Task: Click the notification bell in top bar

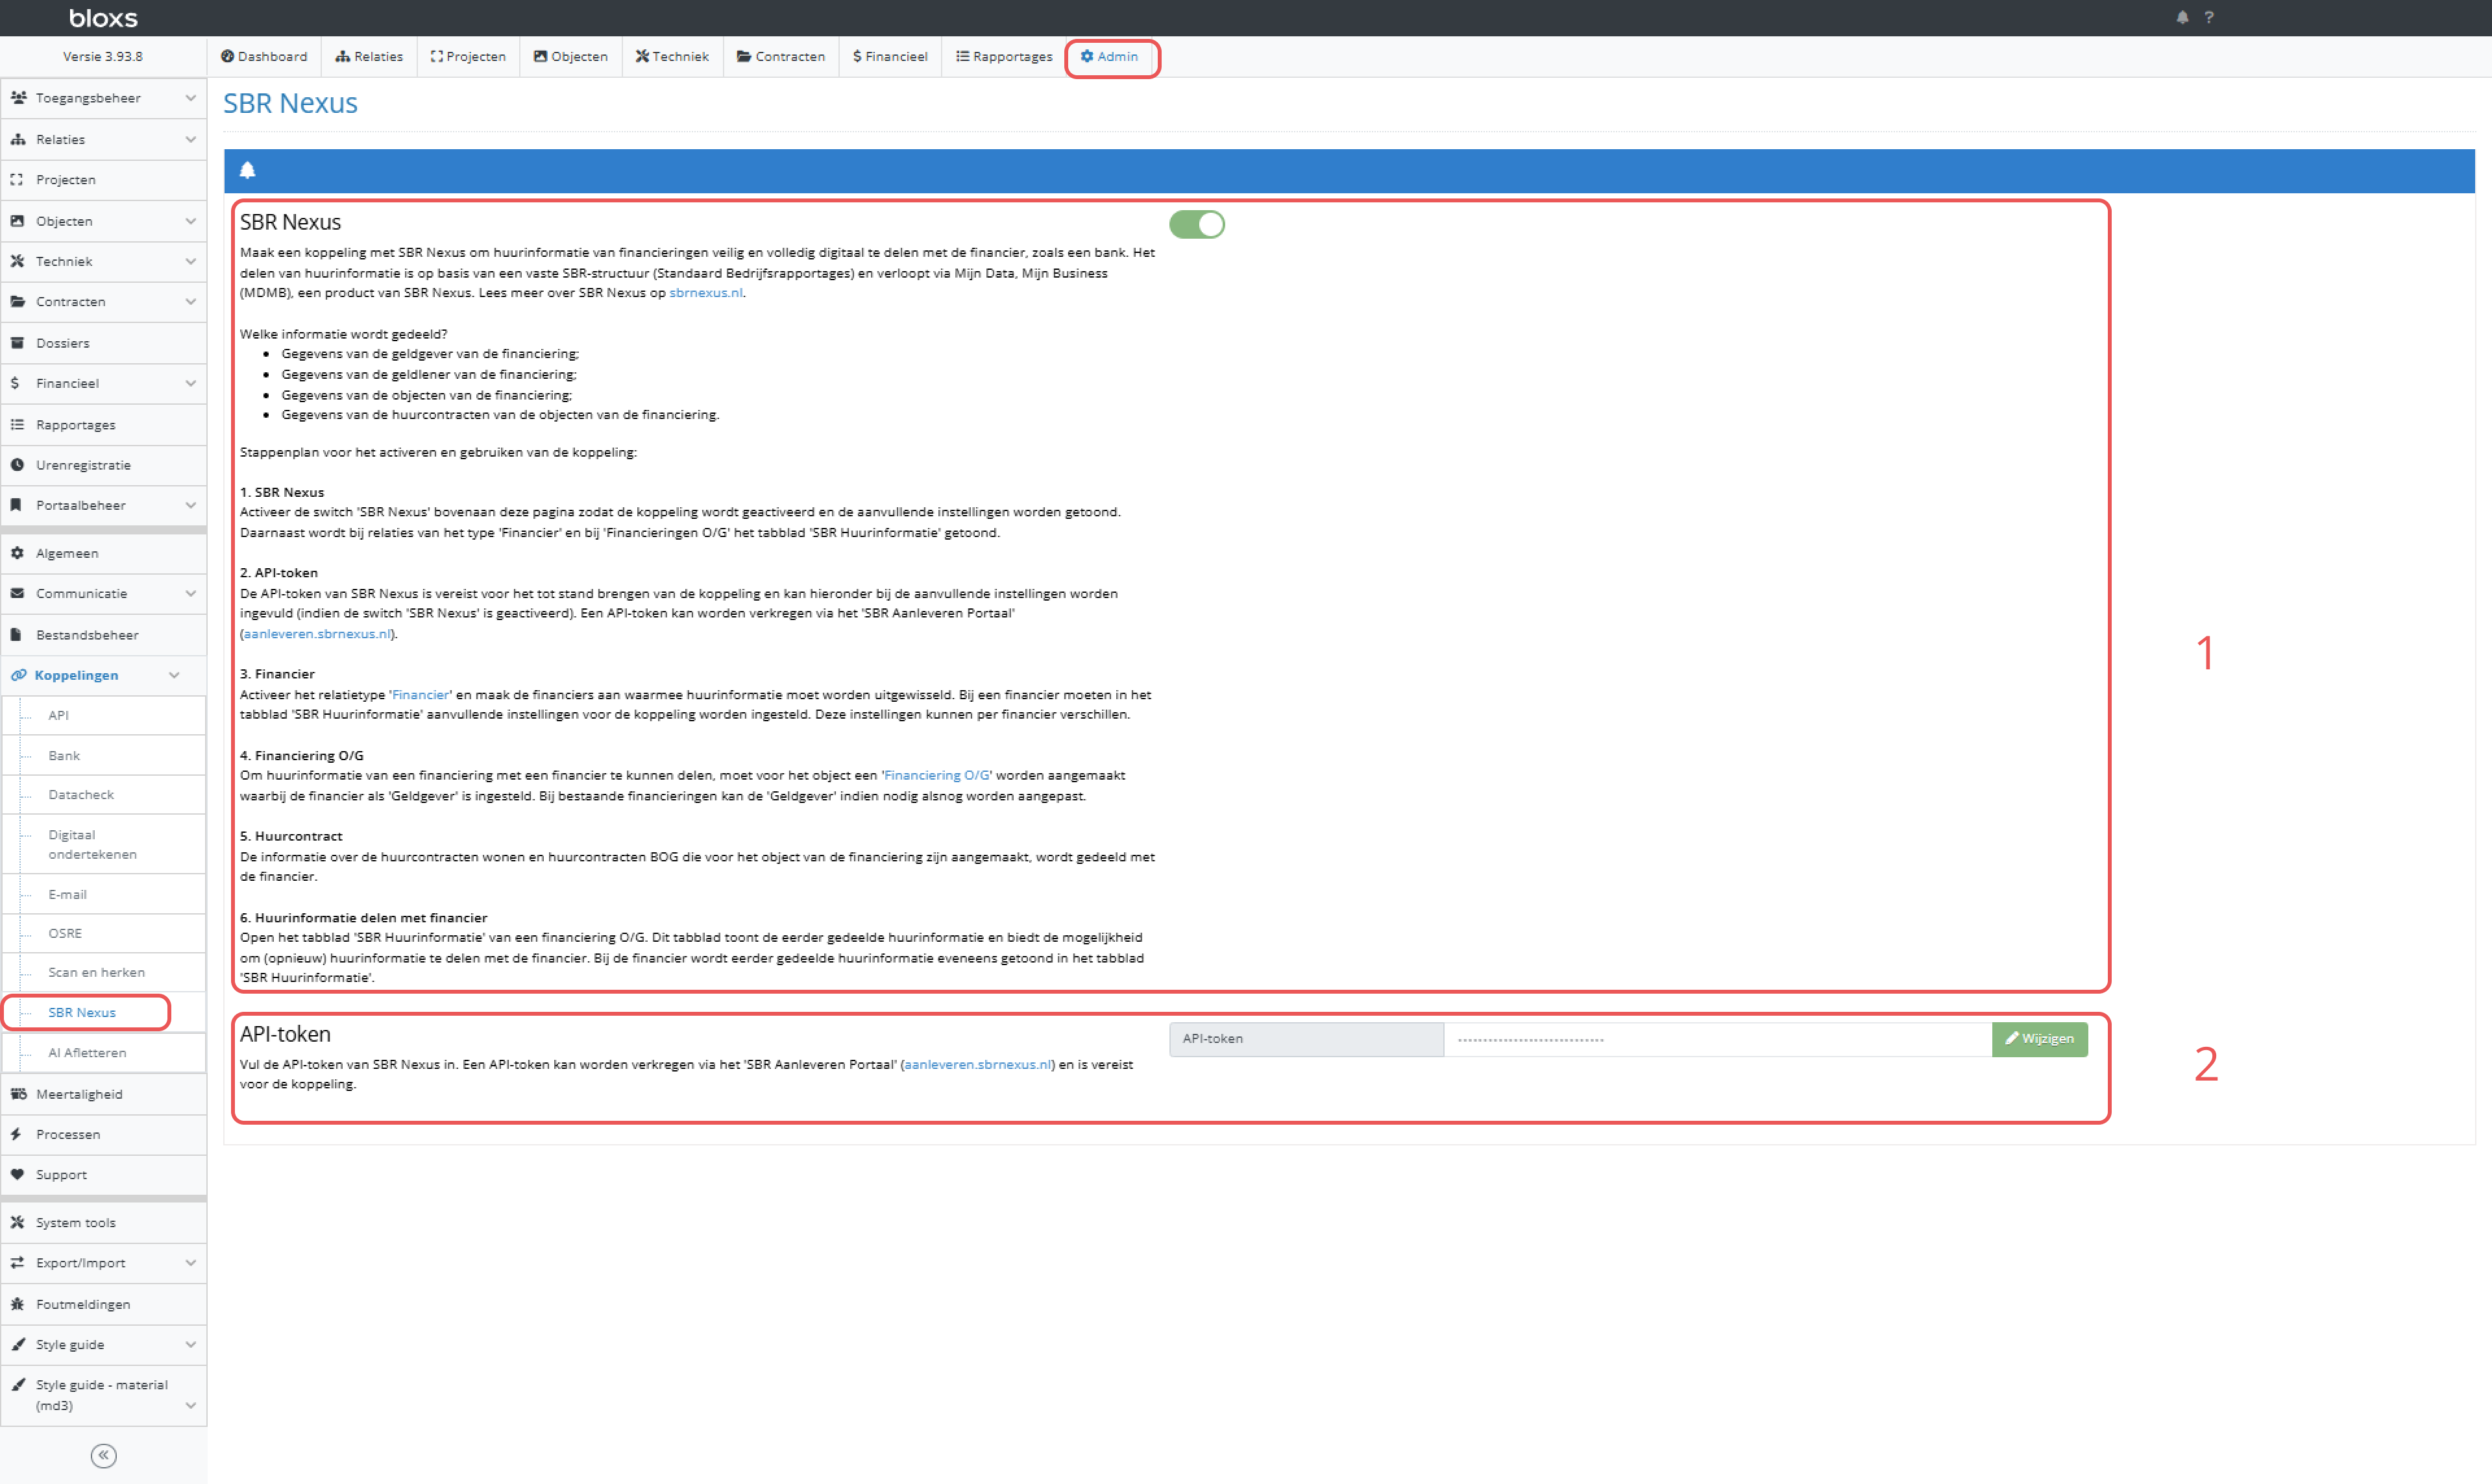Action: coord(2182,17)
